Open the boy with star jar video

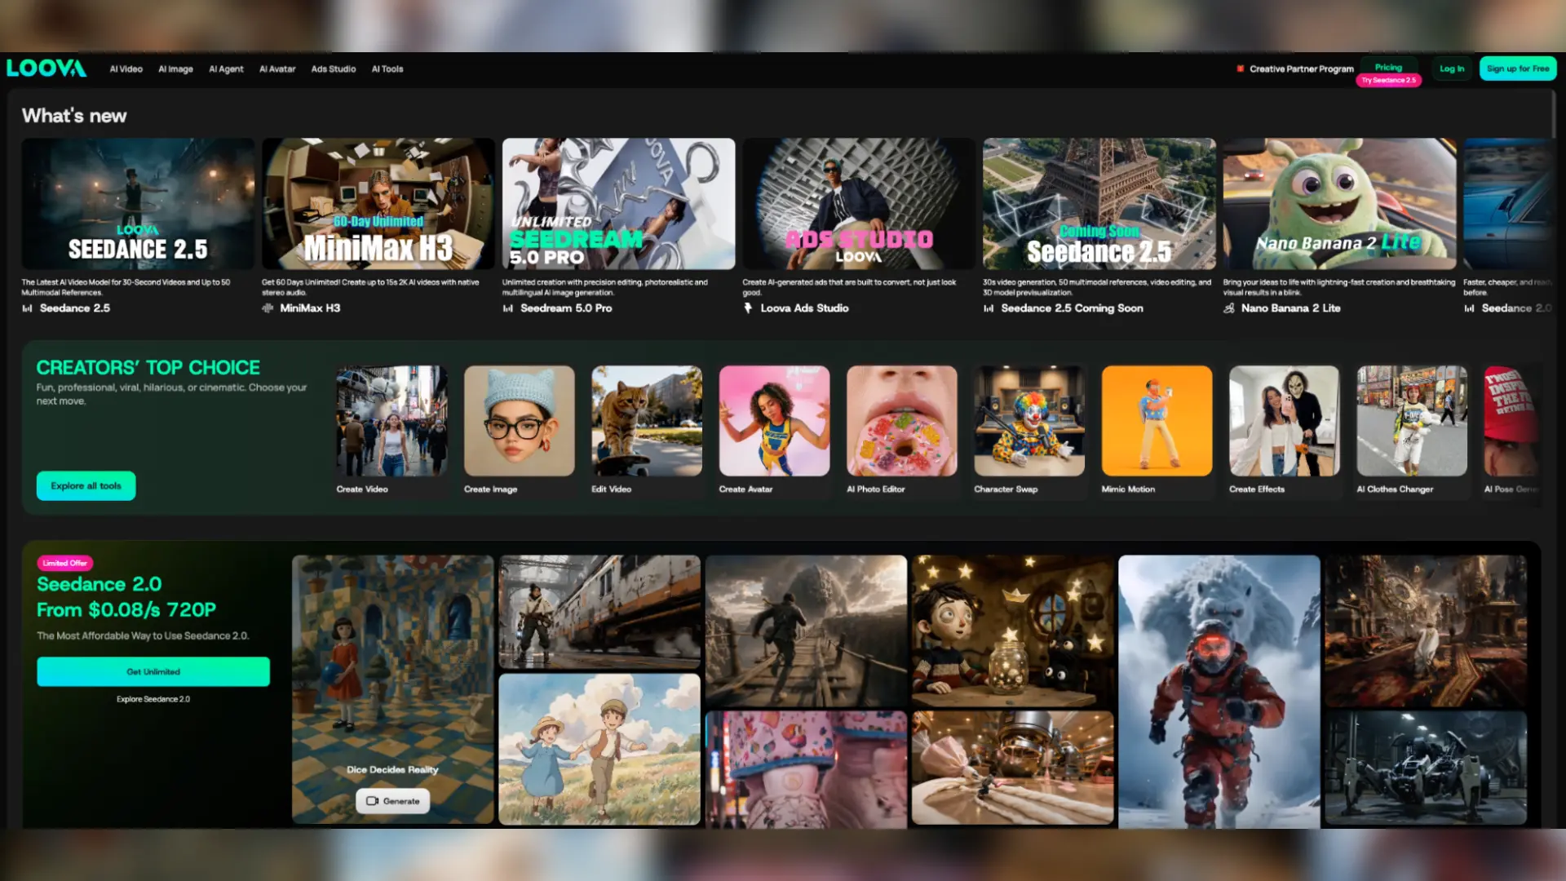[1012, 631]
